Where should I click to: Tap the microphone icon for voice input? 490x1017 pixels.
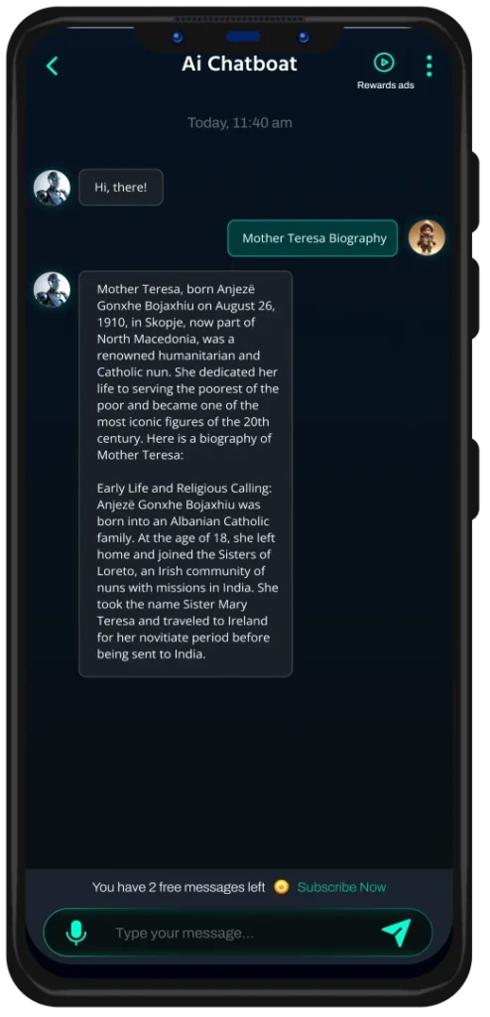click(76, 933)
